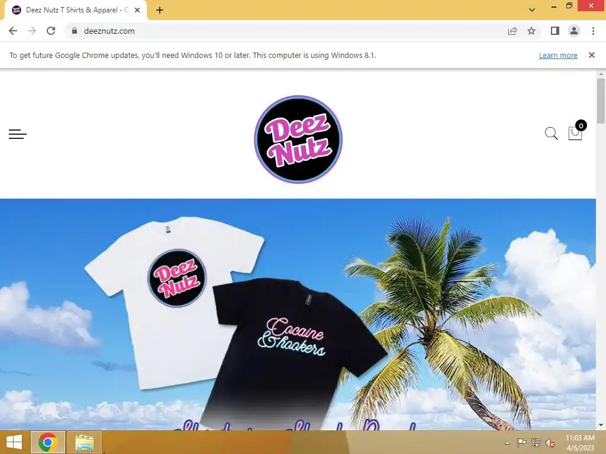Dismiss the Chrome update notification bar
Image resolution: width=606 pixels, height=454 pixels.
pyautogui.click(x=591, y=55)
